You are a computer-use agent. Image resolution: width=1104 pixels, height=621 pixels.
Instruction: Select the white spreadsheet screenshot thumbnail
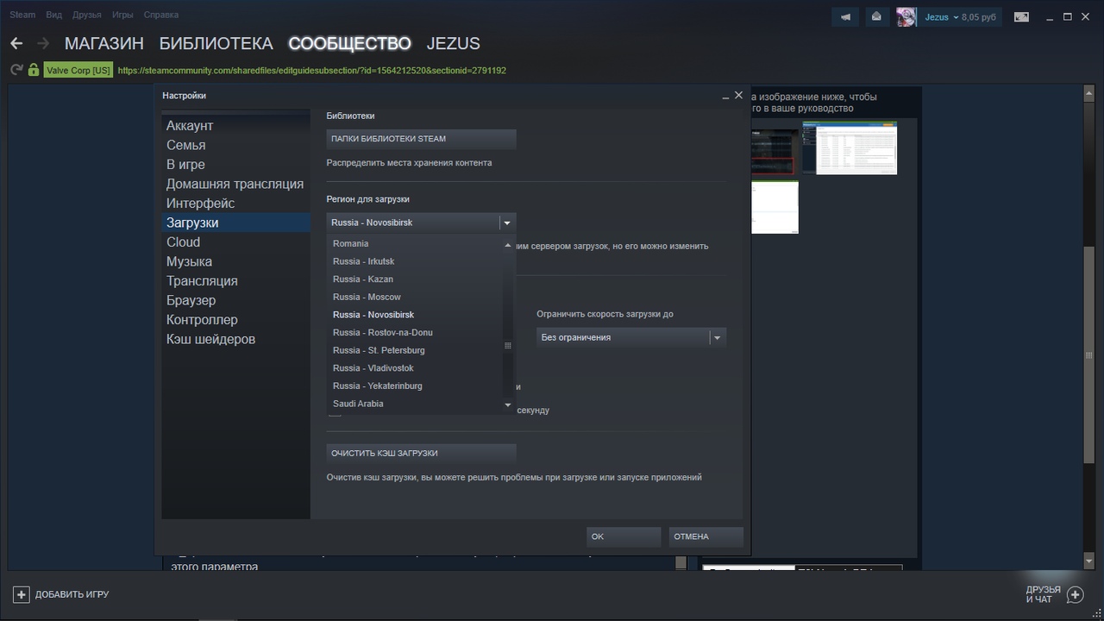click(850, 147)
